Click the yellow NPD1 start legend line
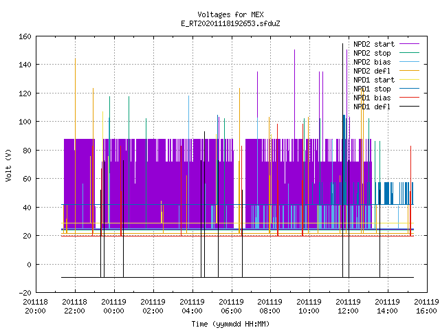 (x=410, y=80)
